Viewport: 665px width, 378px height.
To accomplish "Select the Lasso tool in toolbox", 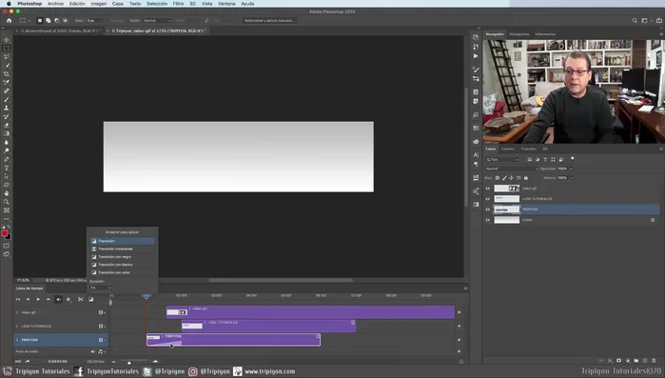I will [7, 57].
